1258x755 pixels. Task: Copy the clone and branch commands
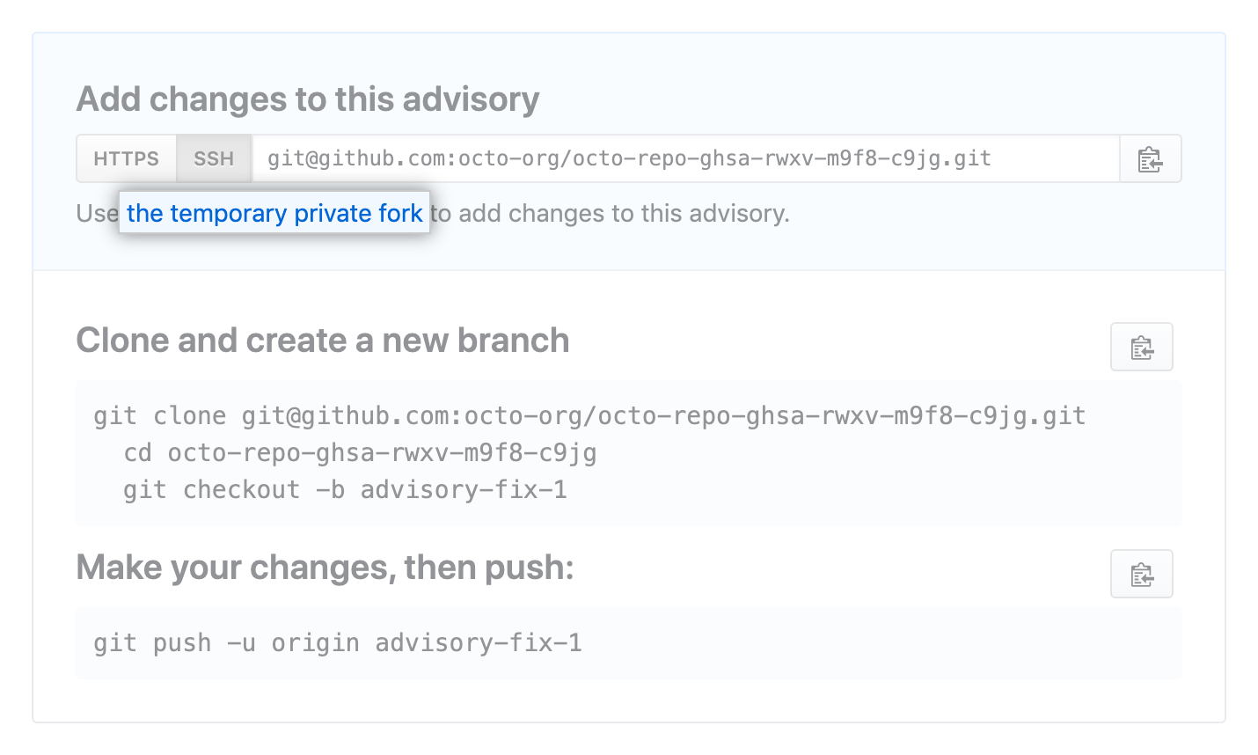(1141, 348)
